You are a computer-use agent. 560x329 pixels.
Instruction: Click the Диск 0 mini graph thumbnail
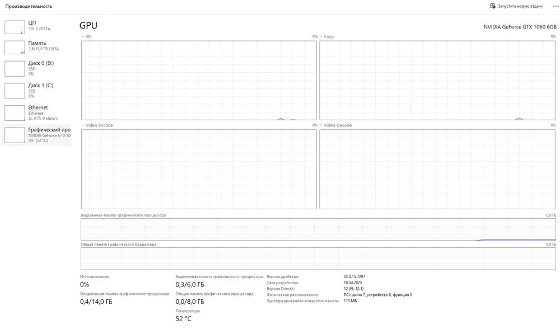(x=15, y=68)
